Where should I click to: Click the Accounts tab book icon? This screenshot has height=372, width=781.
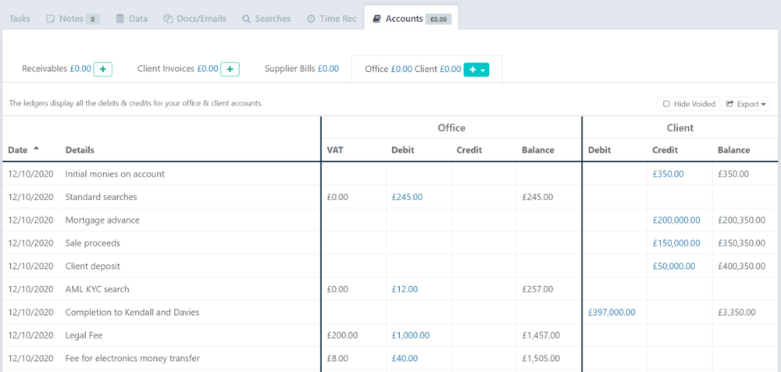(x=378, y=19)
